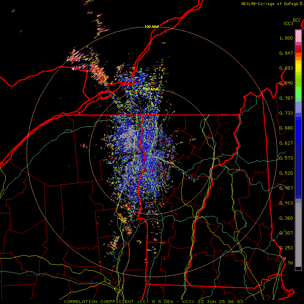Click the 0.520 color scale value
The height and width of the screenshot is (304, 304).
pyautogui.click(x=286, y=173)
